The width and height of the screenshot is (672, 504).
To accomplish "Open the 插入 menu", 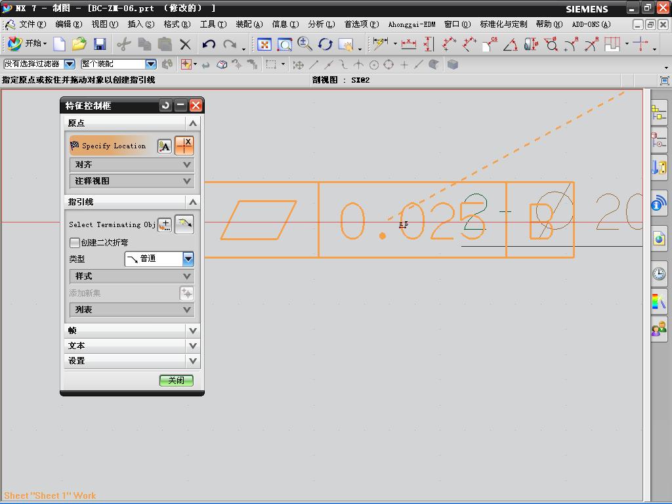I will (x=141, y=24).
